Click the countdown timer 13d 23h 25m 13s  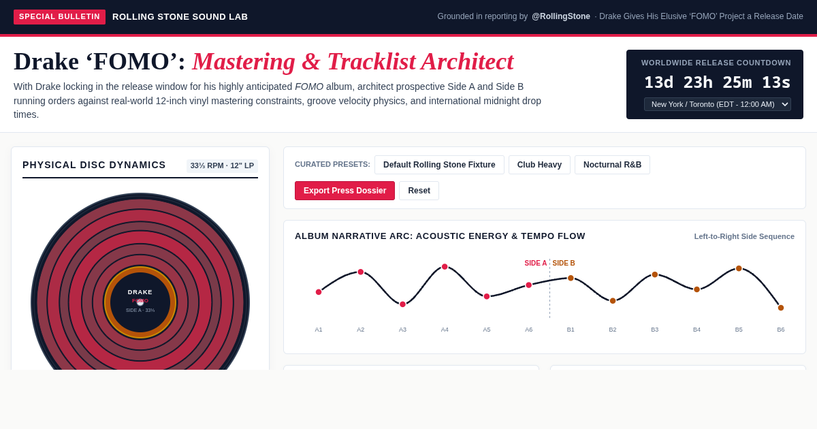tap(718, 82)
